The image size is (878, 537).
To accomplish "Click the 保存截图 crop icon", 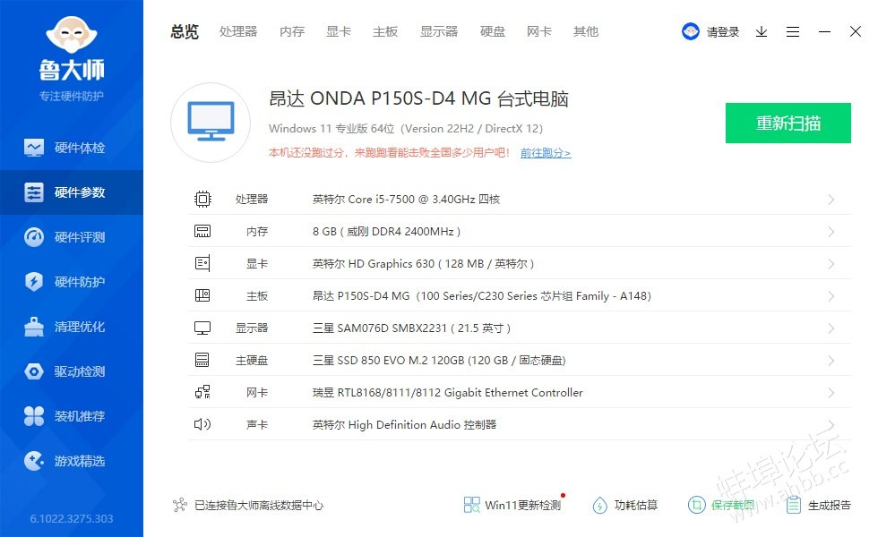I will coord(697,505).
